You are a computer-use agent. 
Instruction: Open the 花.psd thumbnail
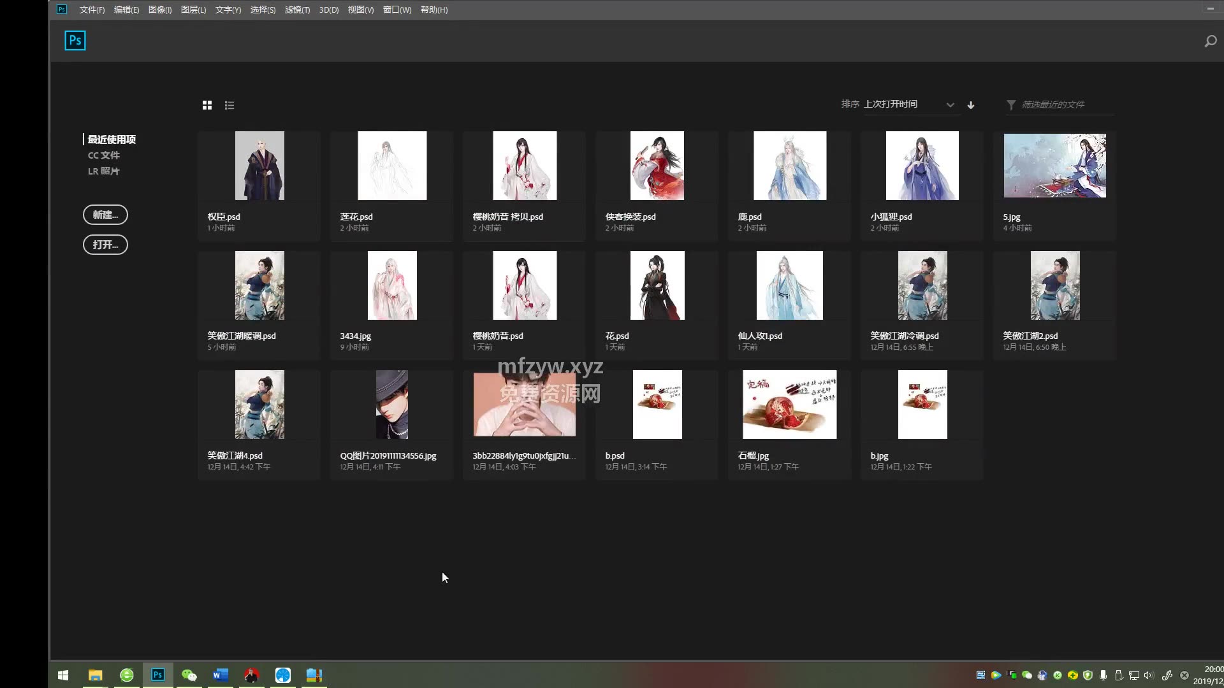coord(657,285)
